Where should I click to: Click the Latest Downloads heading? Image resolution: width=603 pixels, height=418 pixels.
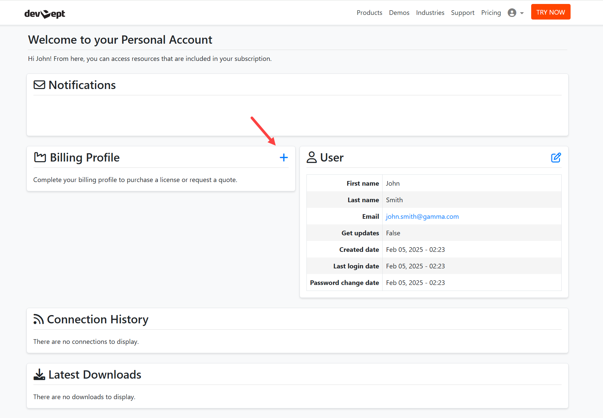95,375
